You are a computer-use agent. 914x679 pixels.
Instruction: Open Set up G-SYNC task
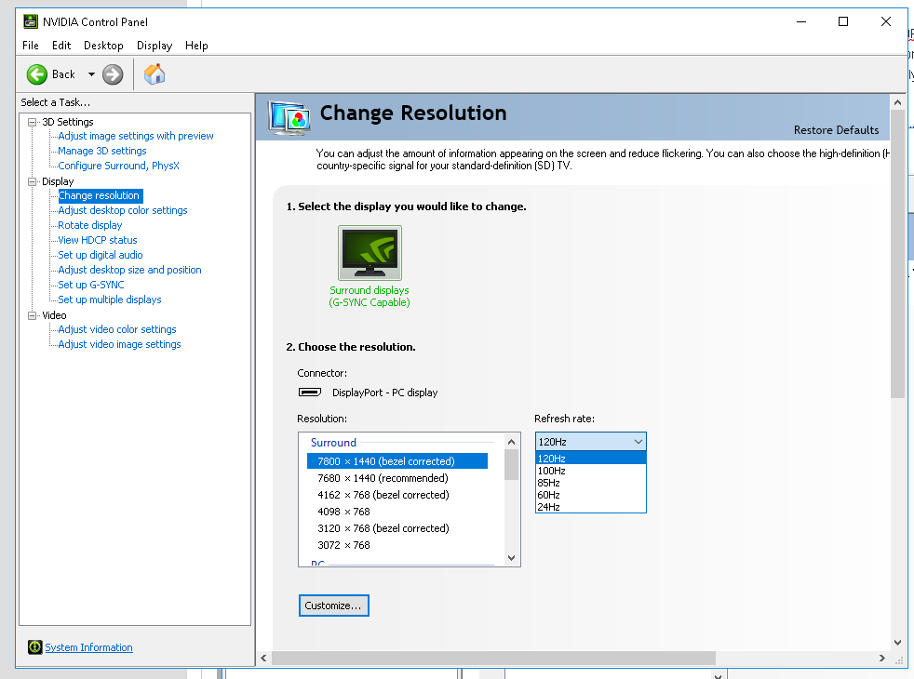(x=90, y=285)
